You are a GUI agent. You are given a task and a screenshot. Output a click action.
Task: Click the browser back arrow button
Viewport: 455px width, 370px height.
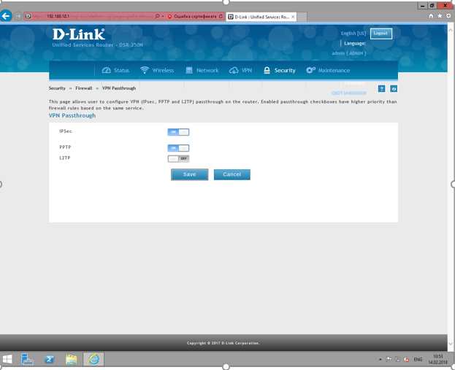(x=6, y=16)
